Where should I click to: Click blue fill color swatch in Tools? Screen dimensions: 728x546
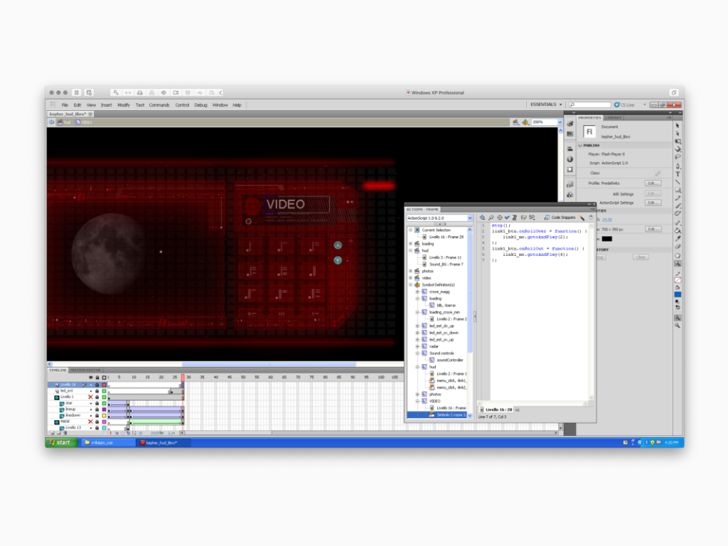click(678, 294)
